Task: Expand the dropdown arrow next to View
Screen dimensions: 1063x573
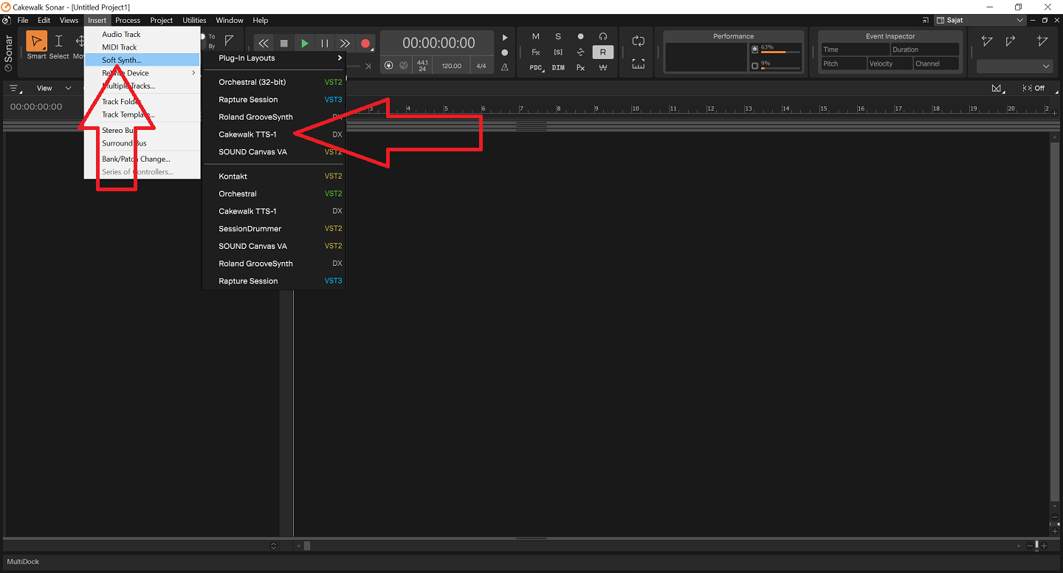Action: tap(68, 88)
